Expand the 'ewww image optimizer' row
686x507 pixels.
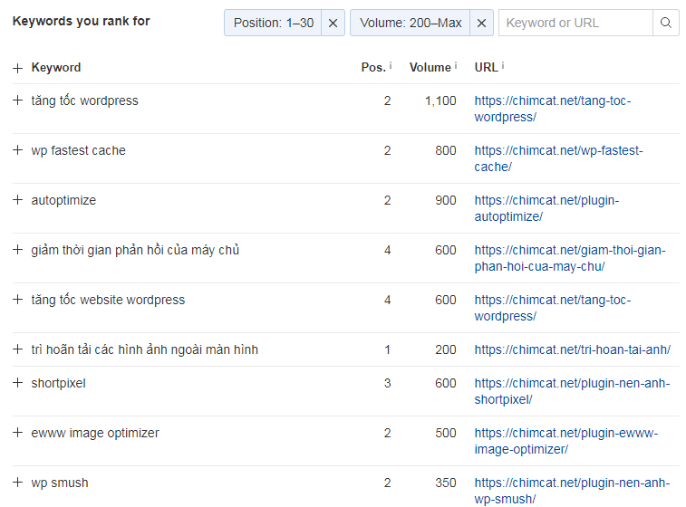click(17, 433)
